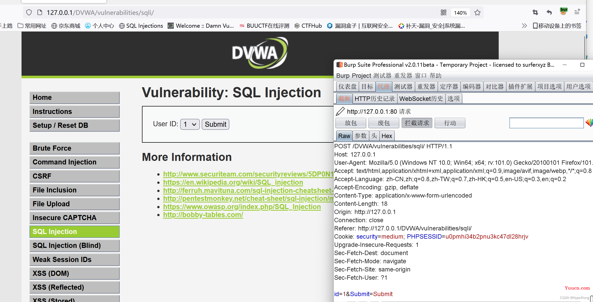This screenshot has height=302, width=593.
Task: Open the 对比器 comparer tab
Action: (495, 87)
